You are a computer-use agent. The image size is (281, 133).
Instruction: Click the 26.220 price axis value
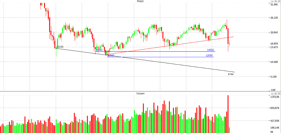(274, 18)
